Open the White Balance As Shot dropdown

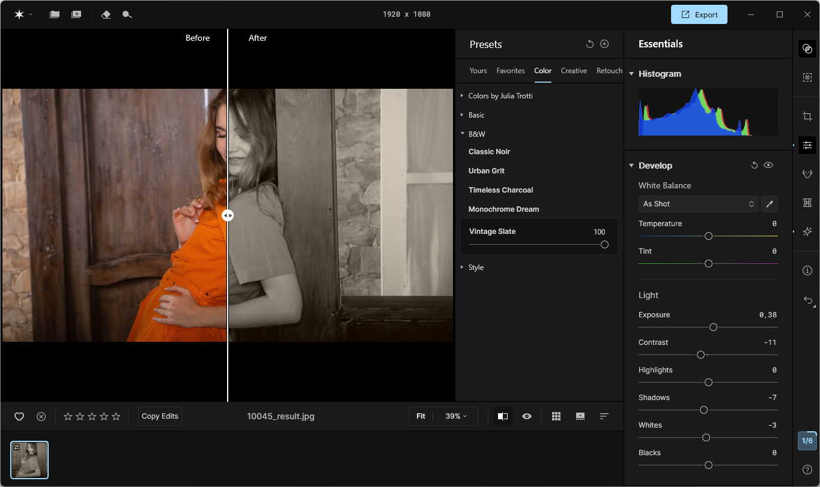(698, 204)
